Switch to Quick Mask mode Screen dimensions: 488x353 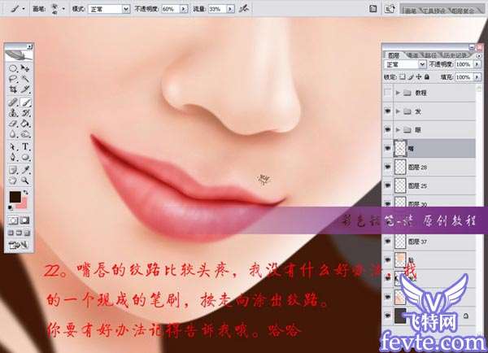tap(25, 220)
